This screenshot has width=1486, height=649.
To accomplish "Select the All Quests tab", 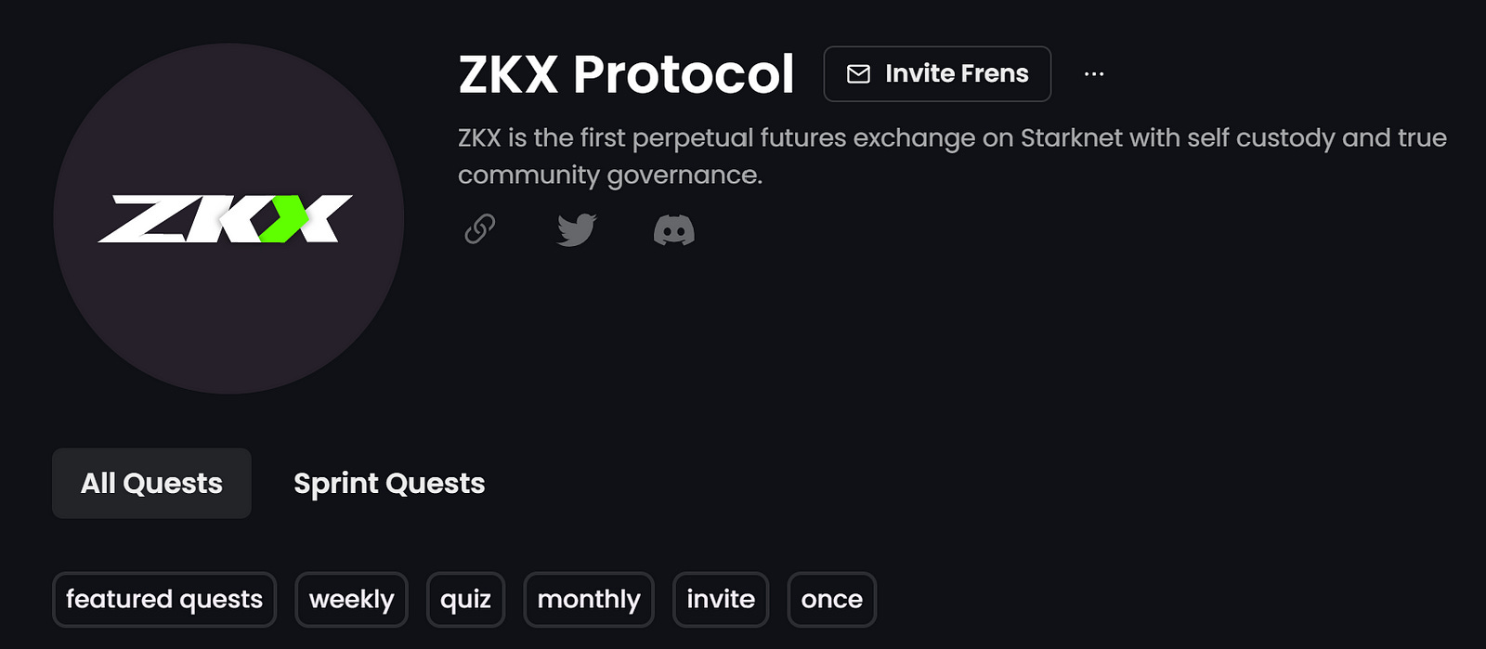I will tap(150, 483).
